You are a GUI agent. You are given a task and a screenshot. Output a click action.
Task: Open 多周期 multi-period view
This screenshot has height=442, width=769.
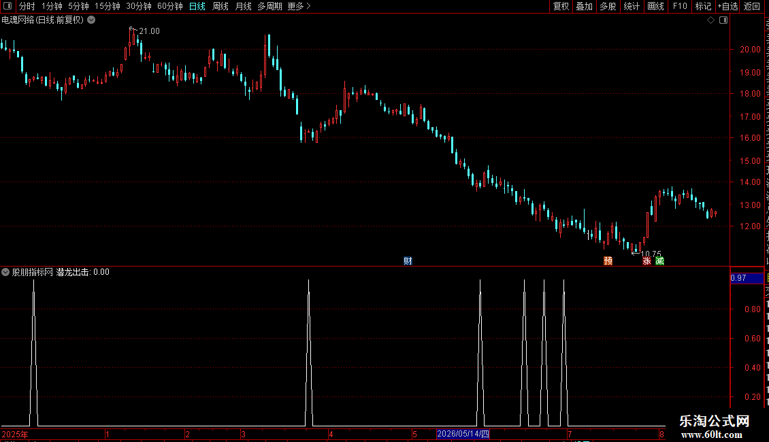pyautogui.click(x=269, y=6)
